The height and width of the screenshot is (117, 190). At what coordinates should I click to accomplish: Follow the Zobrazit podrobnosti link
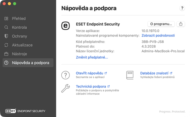pos(158,35)
